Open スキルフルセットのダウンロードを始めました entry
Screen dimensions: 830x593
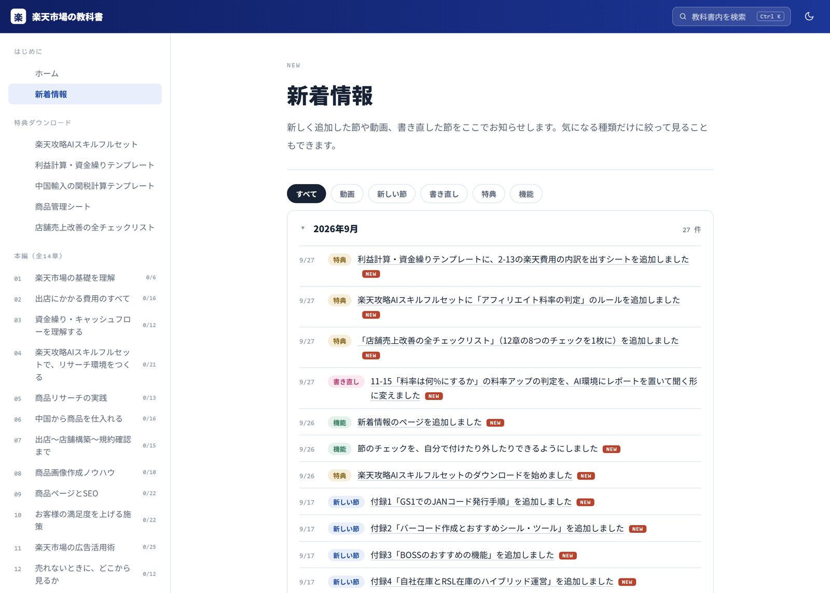point(465,475)
